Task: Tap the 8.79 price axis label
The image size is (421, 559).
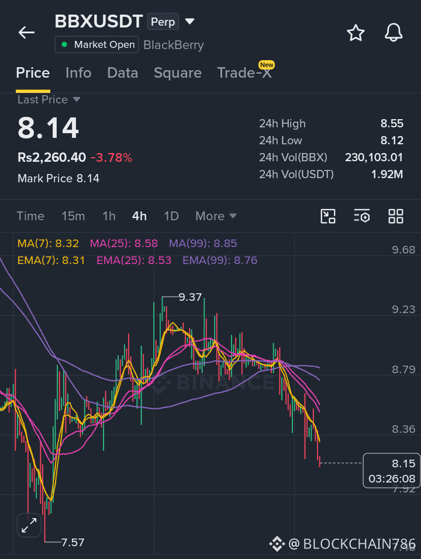Action: [403, 369]
